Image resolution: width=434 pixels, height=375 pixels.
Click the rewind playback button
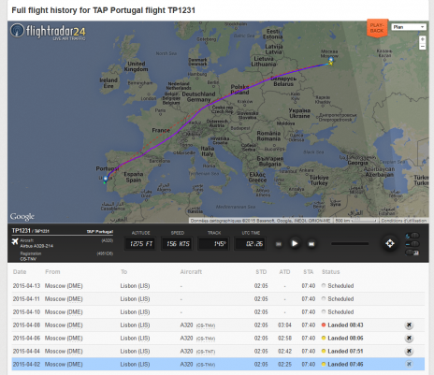[x=279, y=244]
